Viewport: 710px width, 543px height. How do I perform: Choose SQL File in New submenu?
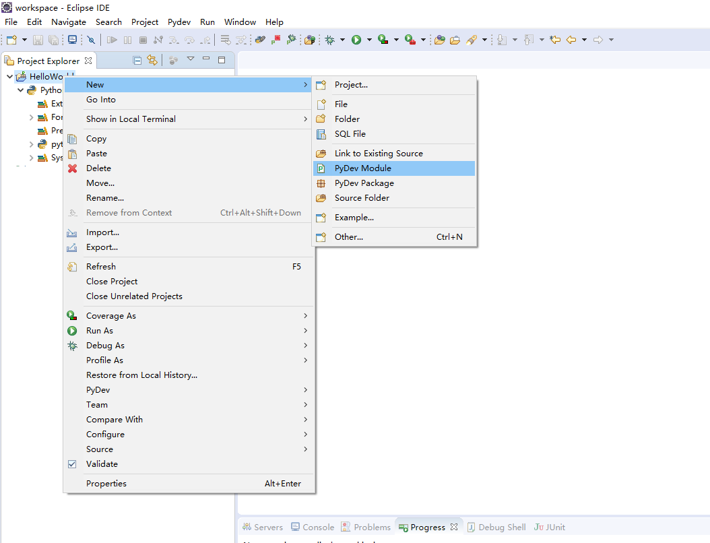pyautogui.click(x=394, y=134)
